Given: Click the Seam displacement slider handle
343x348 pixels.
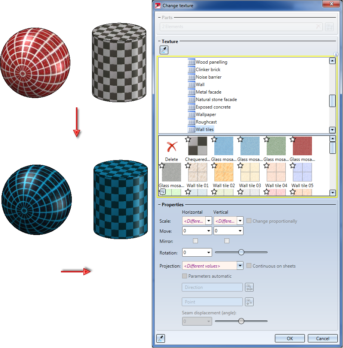Looking at the screenshot, I should point(241,321).
